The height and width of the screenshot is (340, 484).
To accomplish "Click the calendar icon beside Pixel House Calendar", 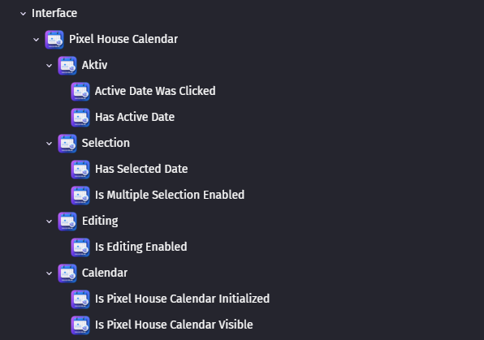I will point(54,40).
